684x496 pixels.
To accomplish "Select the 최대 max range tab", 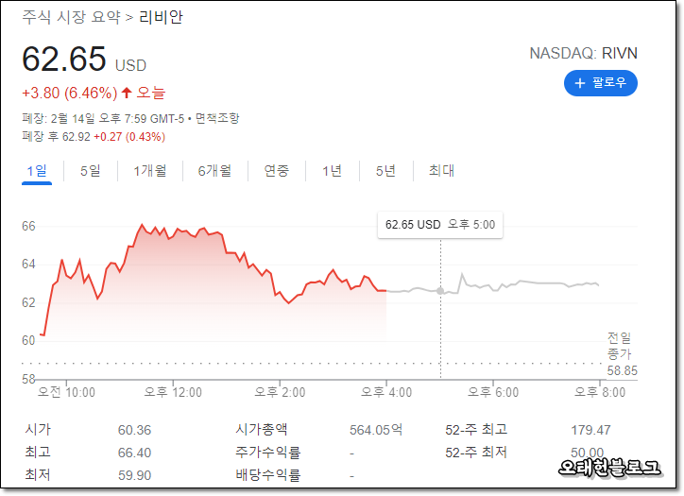I will [441, 171].
